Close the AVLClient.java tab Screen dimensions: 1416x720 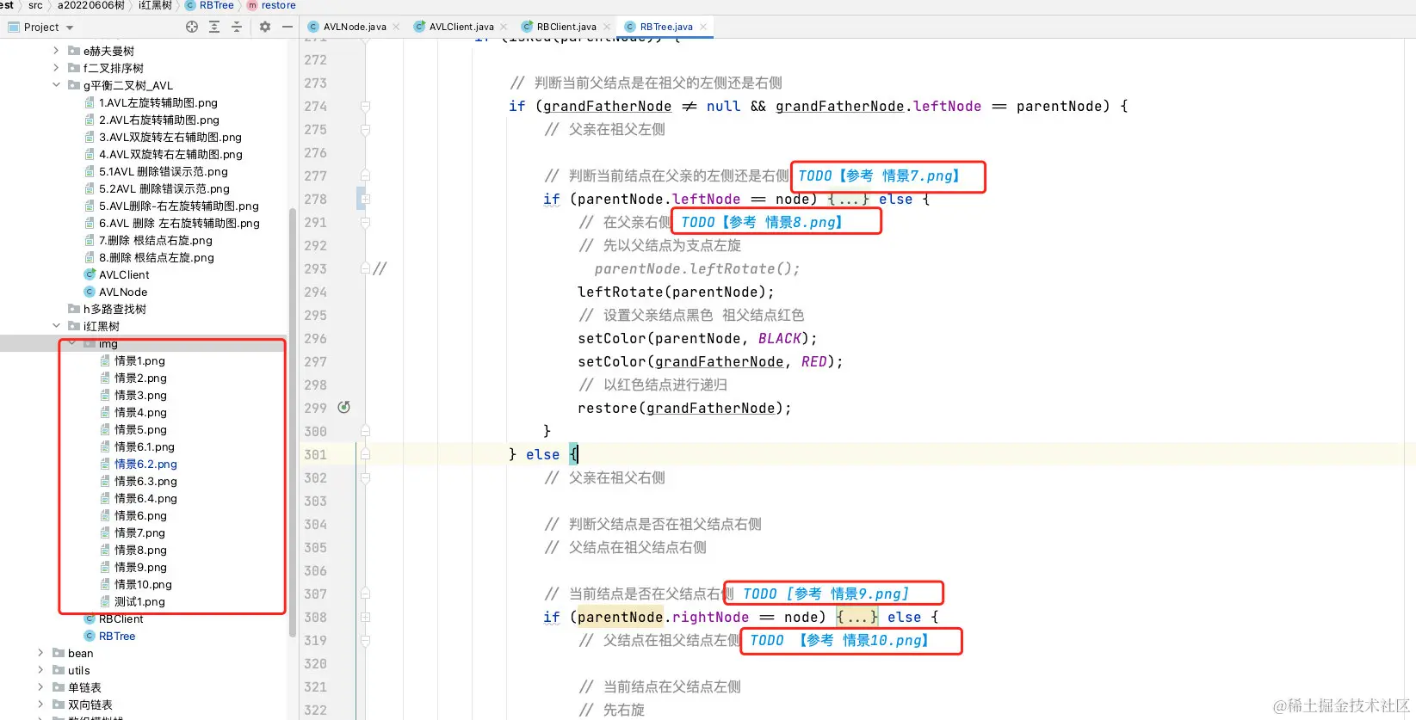tap(504, 27)
